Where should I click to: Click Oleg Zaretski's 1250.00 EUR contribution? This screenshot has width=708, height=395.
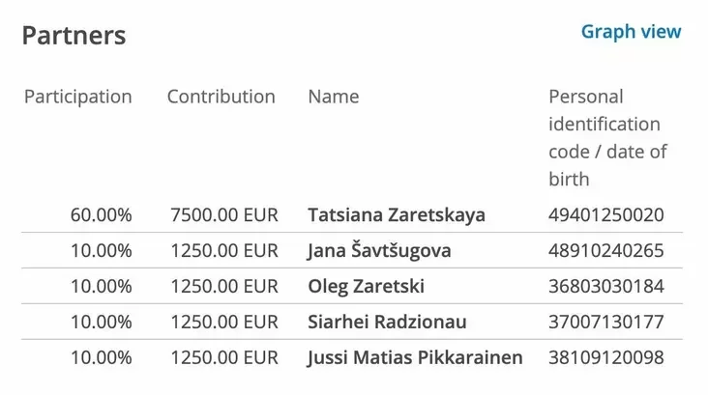(x=223, y=287)
